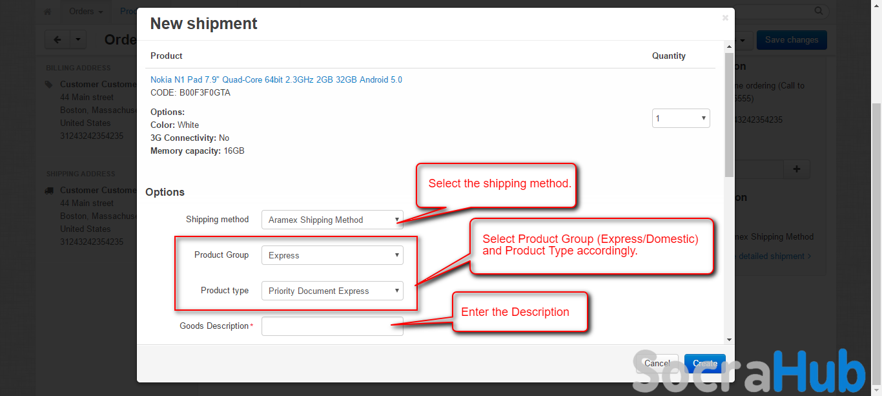Screen dimensions: 882x396
Task: Click the billing address tag icon
Action: (x=49, y=85)
